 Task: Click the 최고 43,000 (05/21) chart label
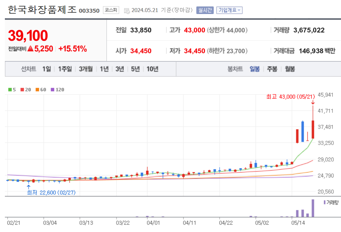[x=291, y=97]
